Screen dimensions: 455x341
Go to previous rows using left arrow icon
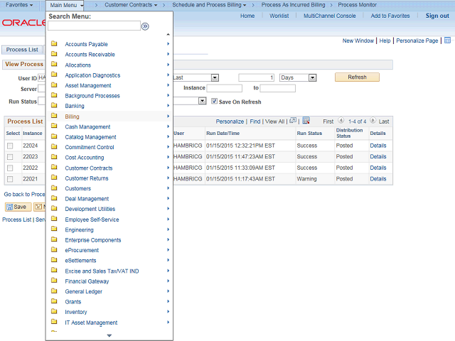341,121
